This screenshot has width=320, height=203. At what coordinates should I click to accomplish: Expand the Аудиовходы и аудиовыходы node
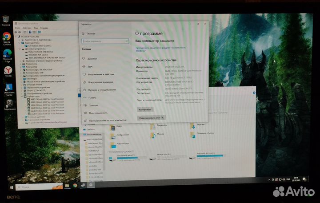point(20,40)
